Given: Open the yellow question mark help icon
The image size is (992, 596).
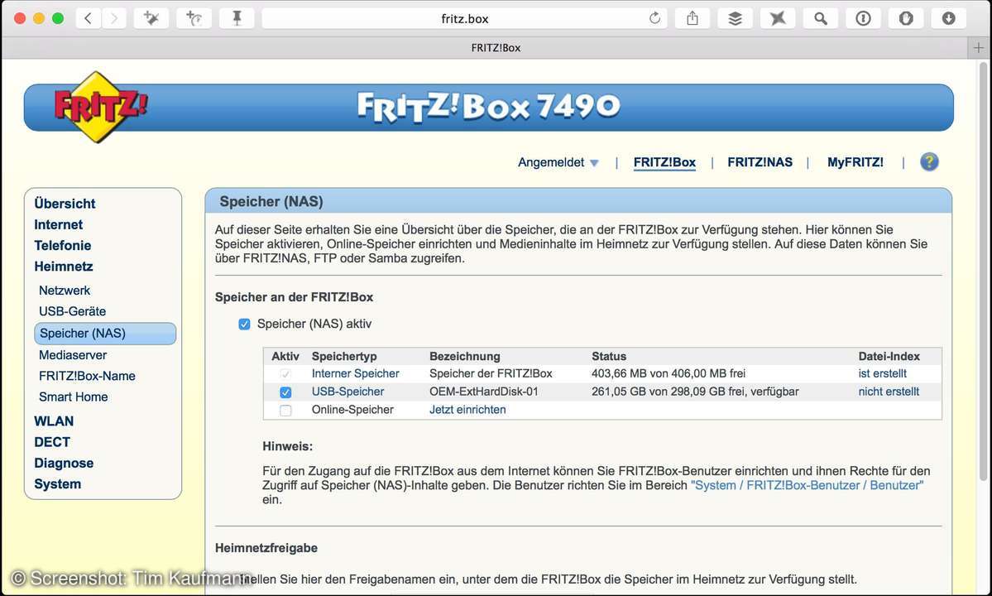Looking at the screenshot, I should (x=929, y=162).
